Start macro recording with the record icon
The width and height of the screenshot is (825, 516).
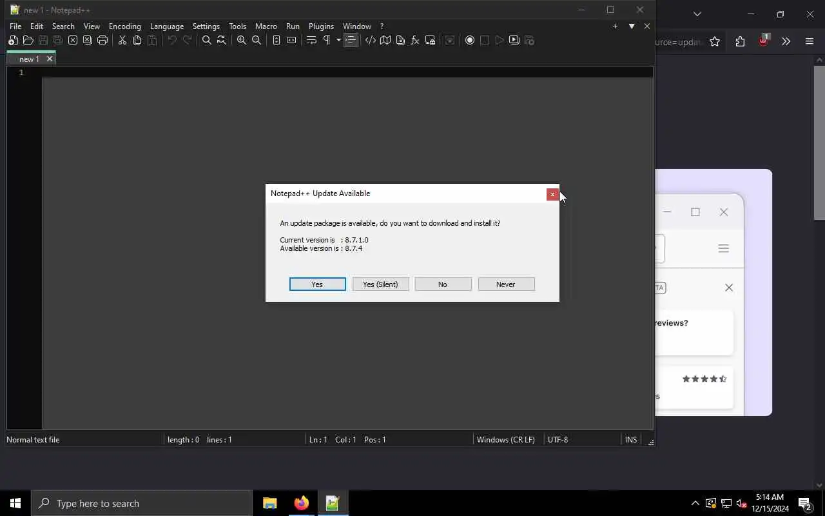pyautogui.click(x=470, y=40)
